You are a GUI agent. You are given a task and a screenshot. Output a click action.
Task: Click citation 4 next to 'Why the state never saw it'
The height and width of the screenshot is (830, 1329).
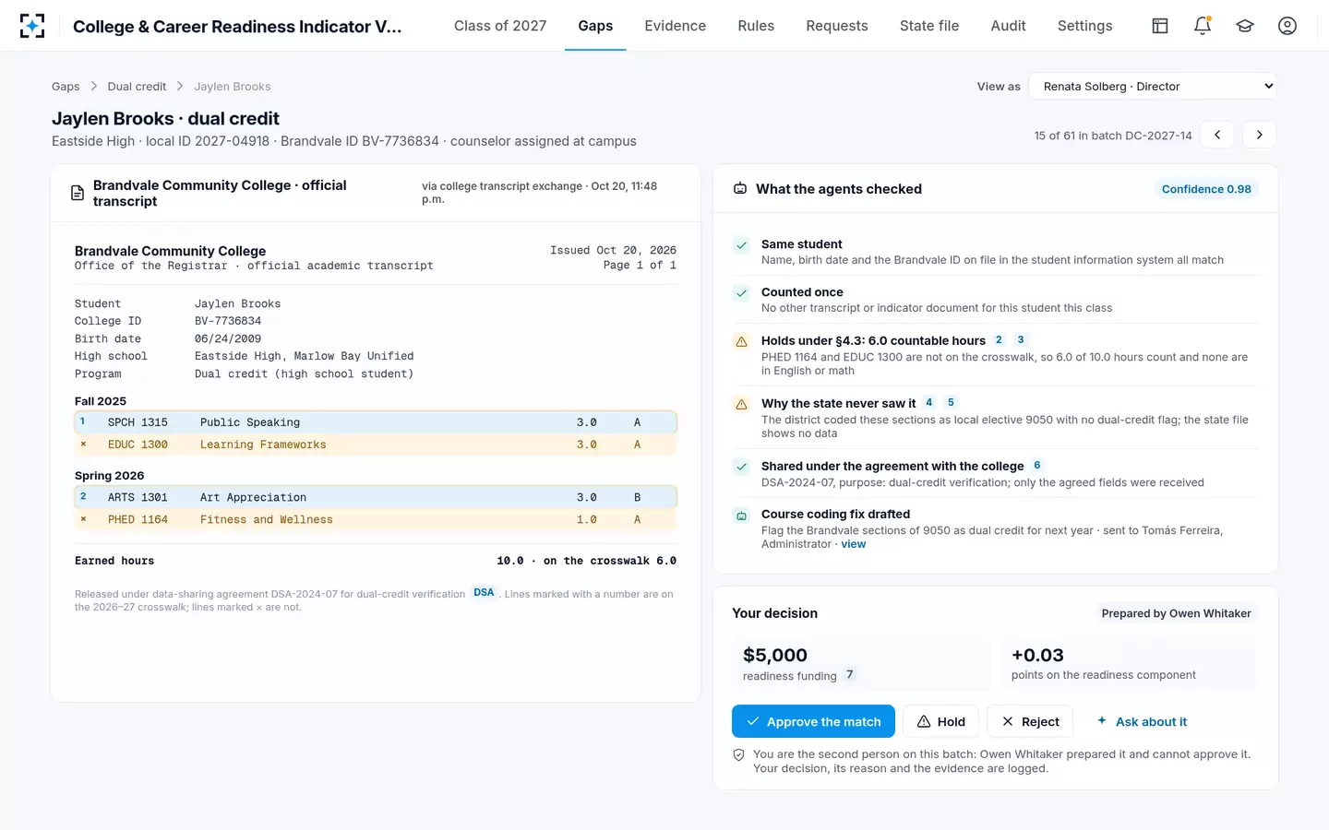click(929, 403)
